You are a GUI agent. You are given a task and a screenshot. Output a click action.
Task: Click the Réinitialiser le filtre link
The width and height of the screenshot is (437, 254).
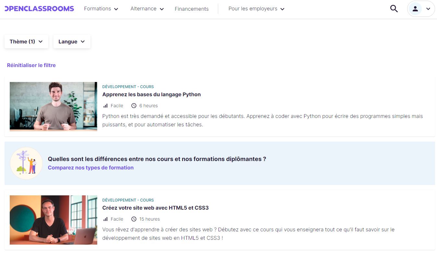[31, 65]
